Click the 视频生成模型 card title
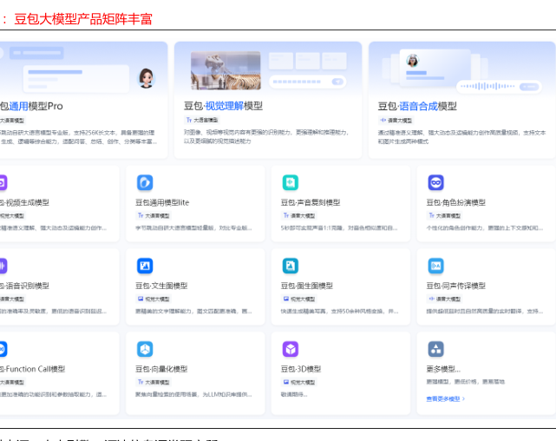 pos(24,202)
